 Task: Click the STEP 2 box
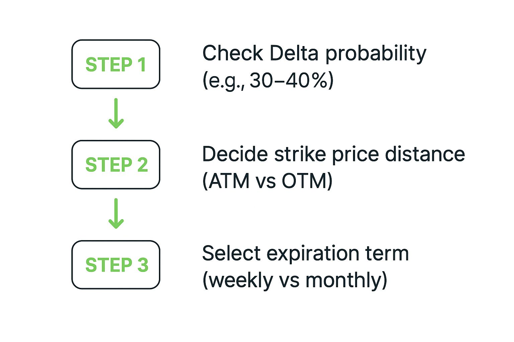click(116, 165)
